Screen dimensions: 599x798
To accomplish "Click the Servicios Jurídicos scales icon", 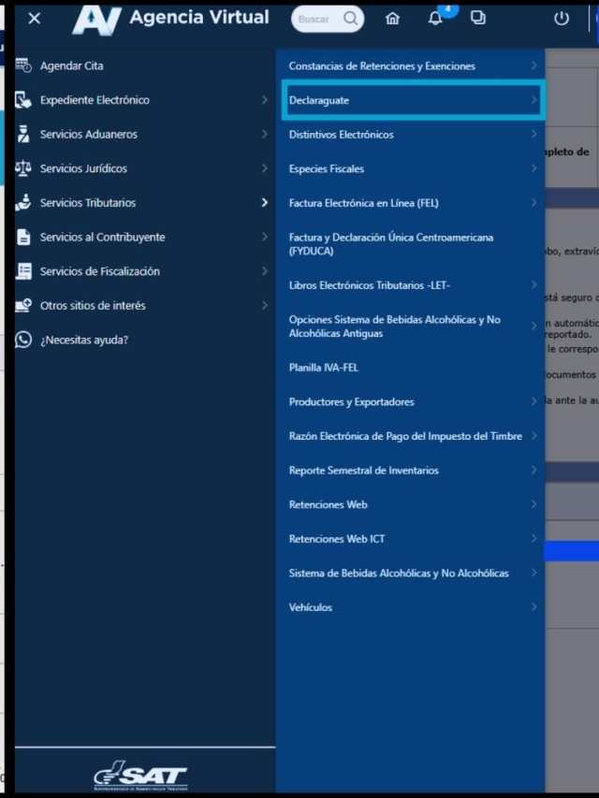I will [x=23, y=168].
